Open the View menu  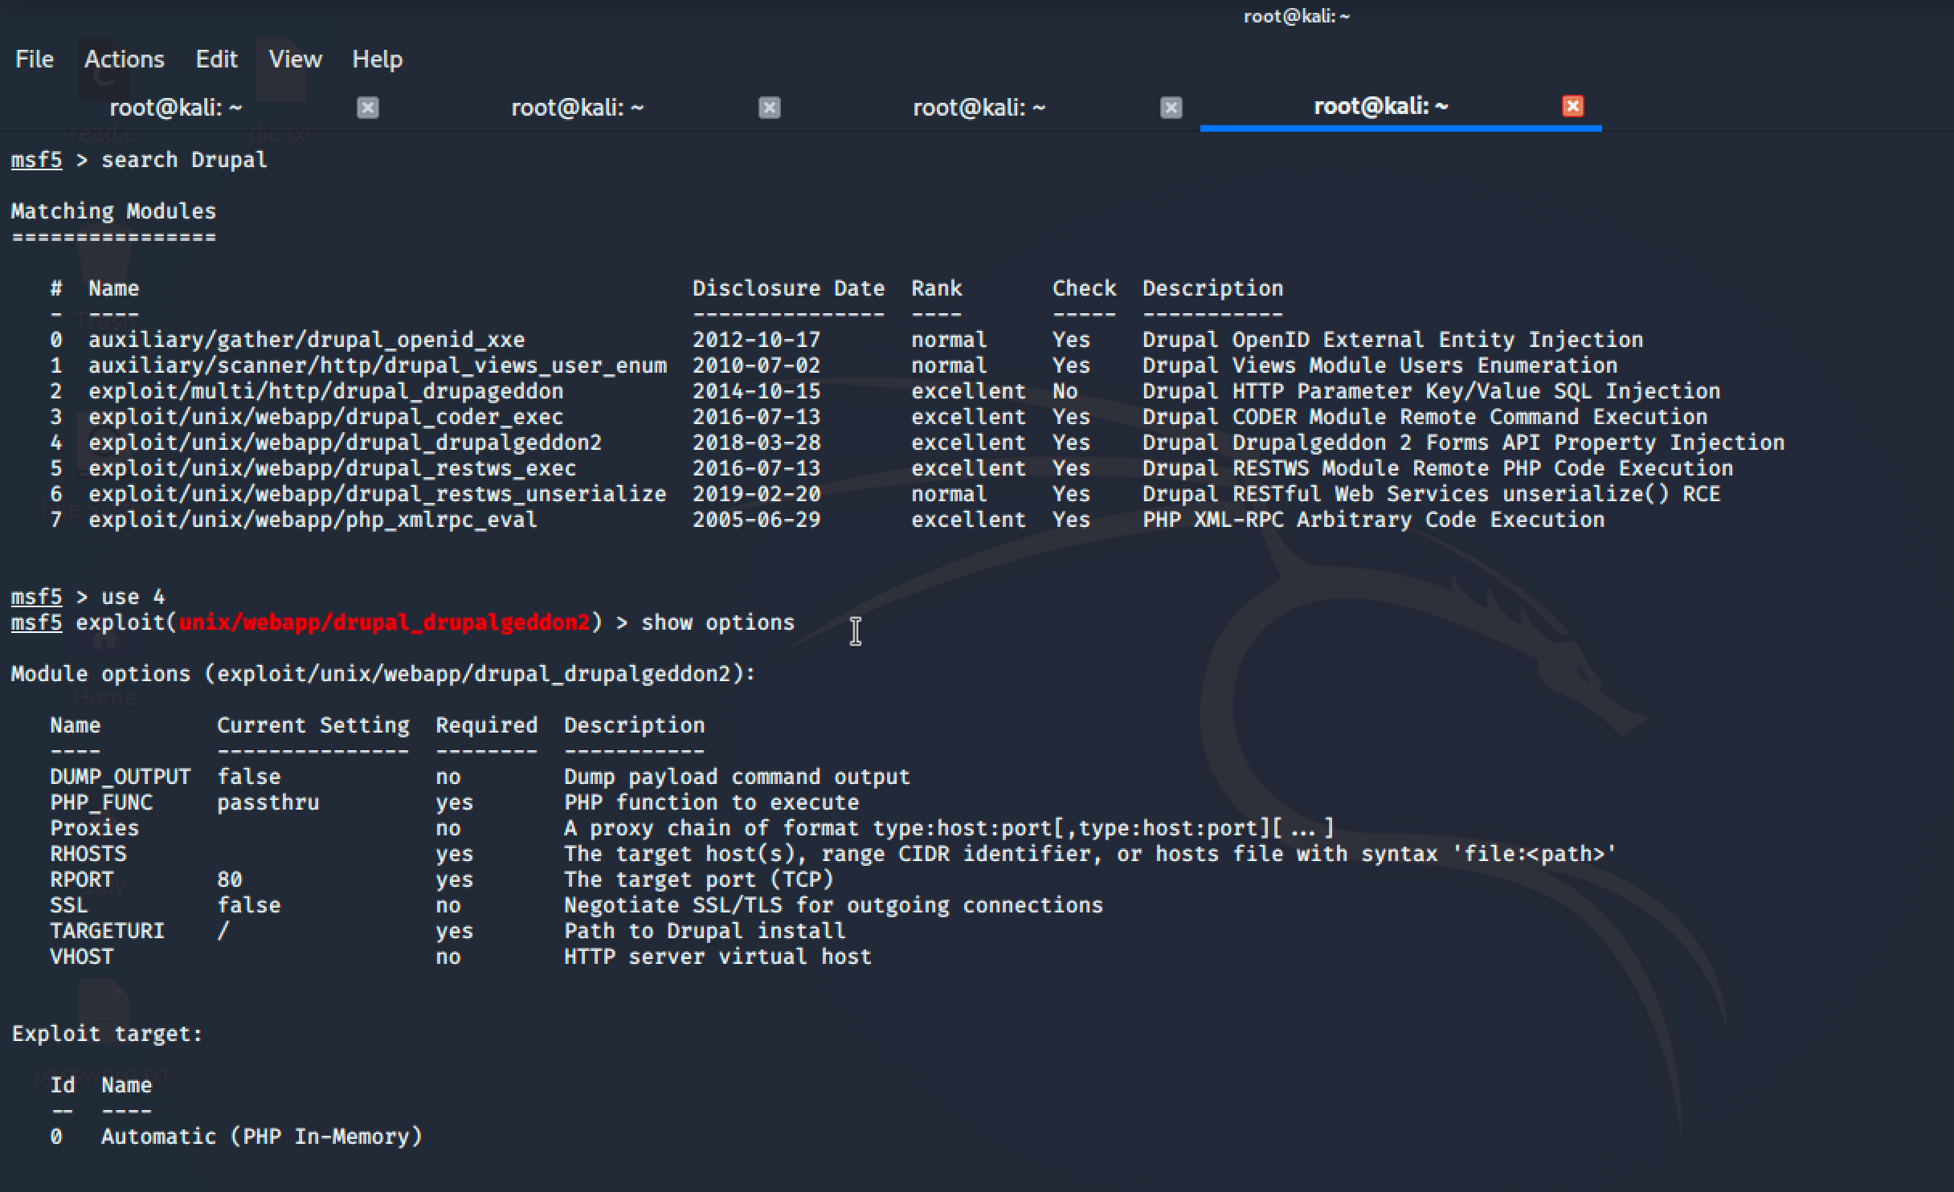295,59
